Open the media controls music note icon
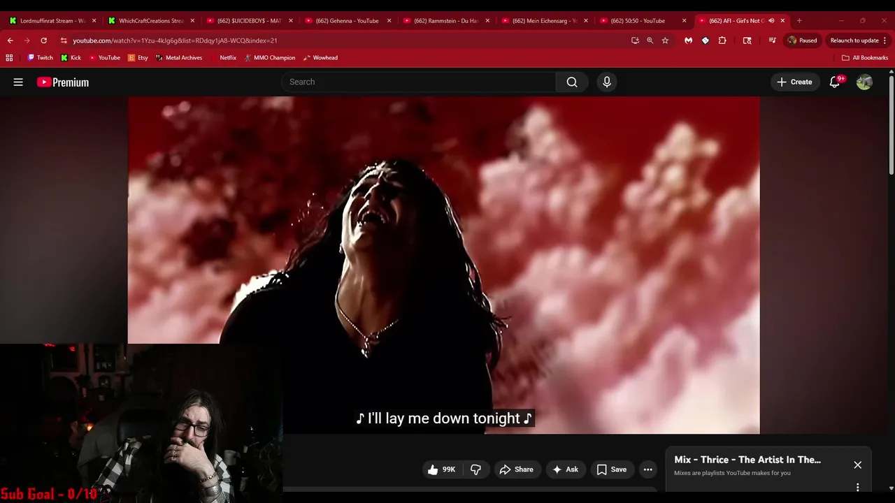The height and width of the screenshot is (503, 895). pyautogui.click(x=772, y=41)
